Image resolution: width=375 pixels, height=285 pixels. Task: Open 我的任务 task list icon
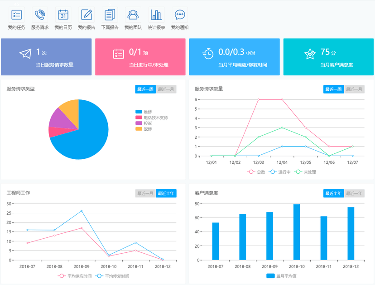(16, 15)
